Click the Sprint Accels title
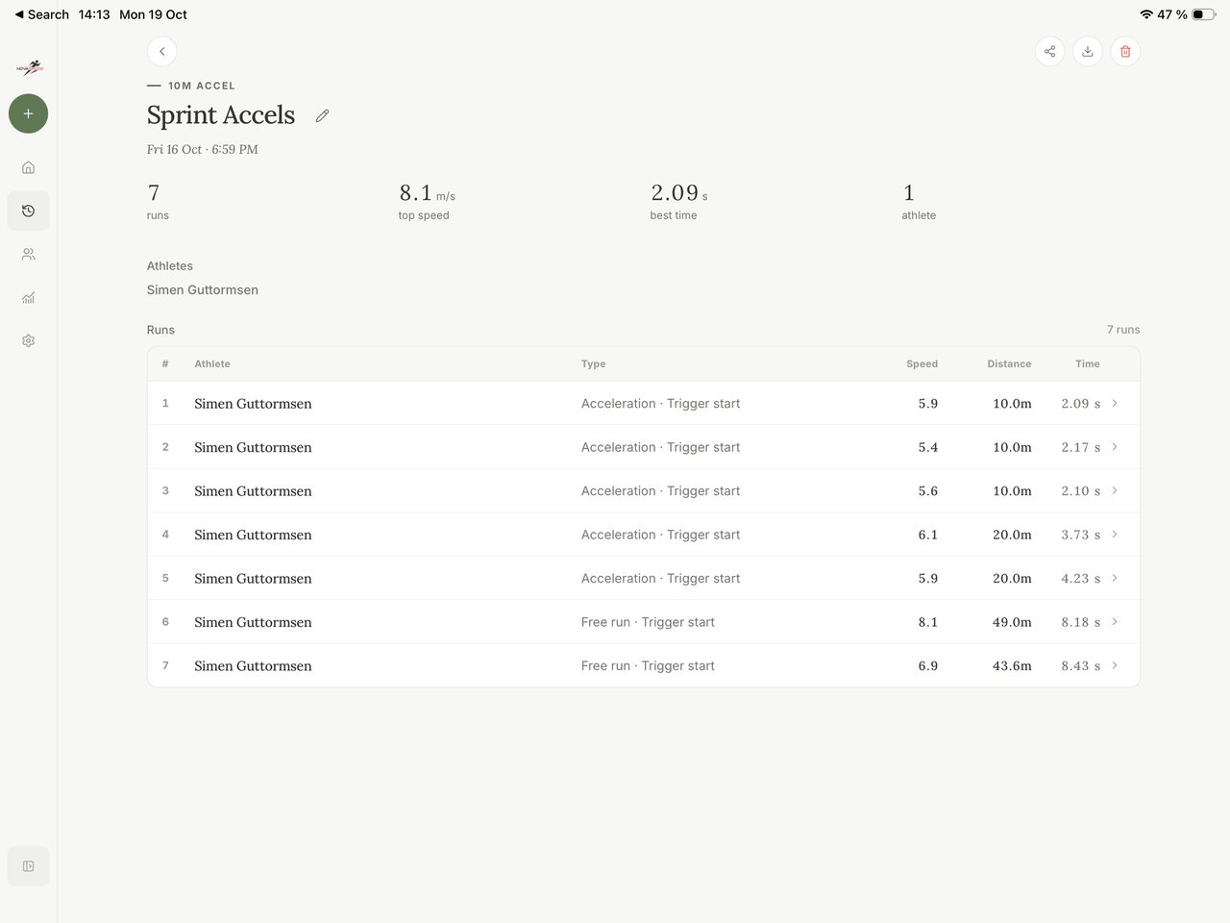This screenshot has height=923, width=1230. 221,114
